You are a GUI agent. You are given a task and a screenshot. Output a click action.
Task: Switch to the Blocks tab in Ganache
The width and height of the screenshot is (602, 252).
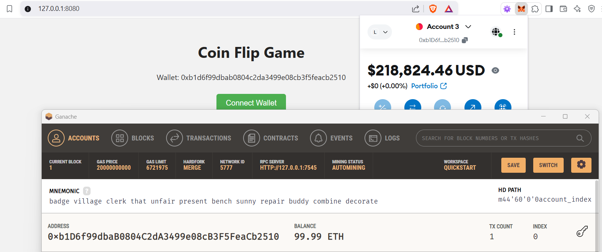click(x=133, y=138)
